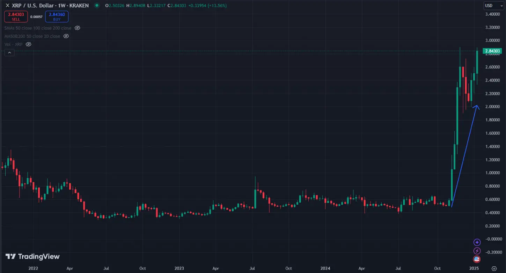Click the 2022 label on time axis
The height and width of the screenshot is (273, 506).
point(33,268)
